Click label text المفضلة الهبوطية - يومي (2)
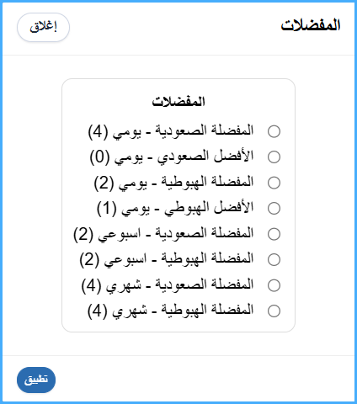Viewport: 357px width, 404px height. [x=174, y=183]
